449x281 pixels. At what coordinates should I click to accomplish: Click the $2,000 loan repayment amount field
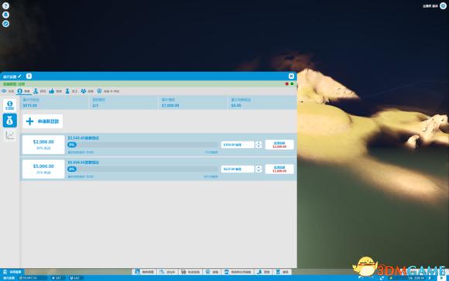point(238,145)
